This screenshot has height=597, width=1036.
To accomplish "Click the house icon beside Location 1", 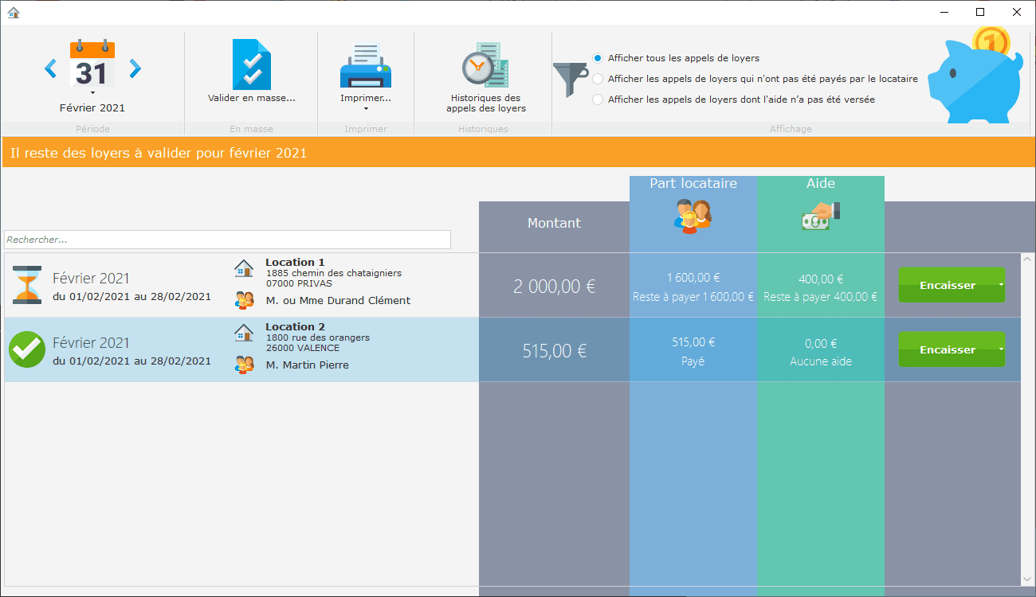I will click(244, 268).
